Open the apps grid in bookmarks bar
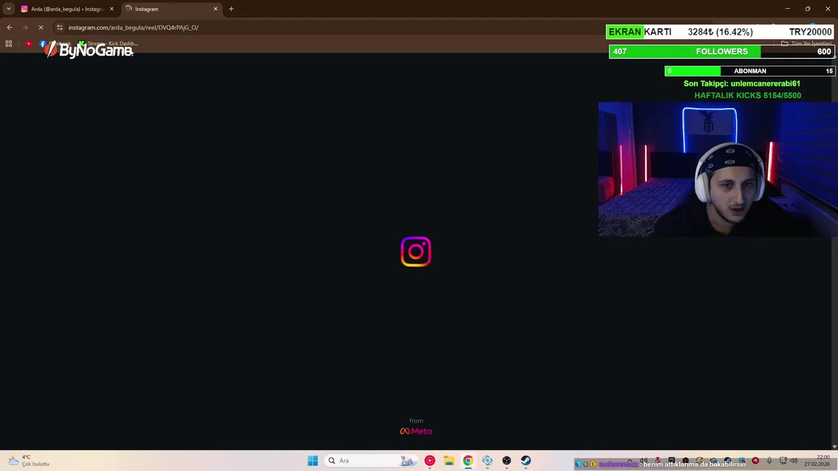This screenshot has height=471, width=838. click(9, 44)
